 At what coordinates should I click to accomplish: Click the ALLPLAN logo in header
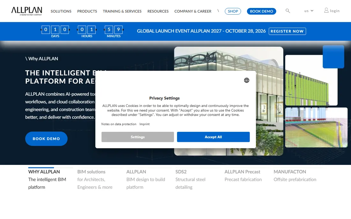[26, 11]
